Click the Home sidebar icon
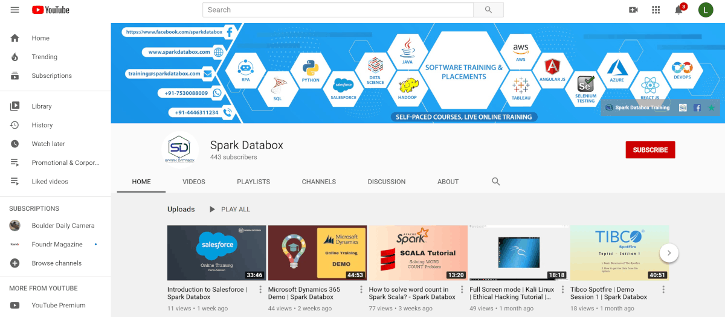This screenshot has width=725, height=317. (15, 38)
